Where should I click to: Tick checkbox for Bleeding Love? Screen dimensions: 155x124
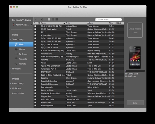[x=35, y=105]
